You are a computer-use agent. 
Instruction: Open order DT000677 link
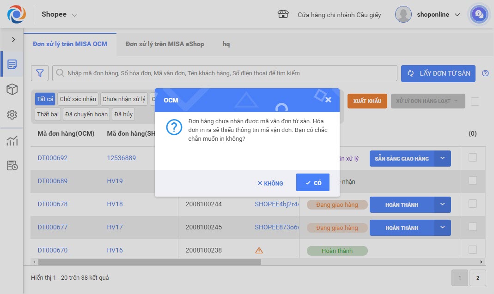click(x=53, y=227)
